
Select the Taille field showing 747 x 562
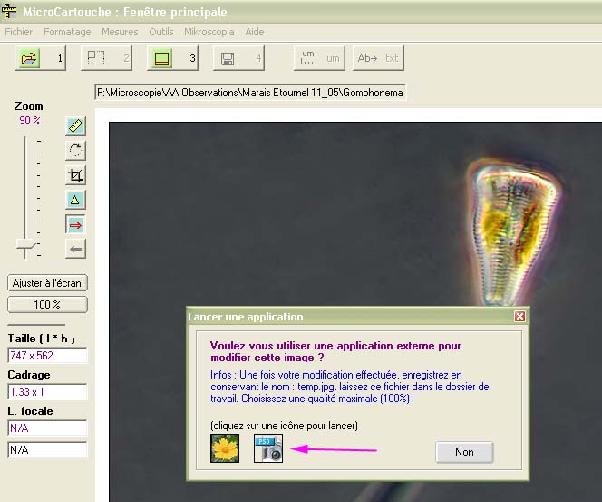click(x=47, y=356)
